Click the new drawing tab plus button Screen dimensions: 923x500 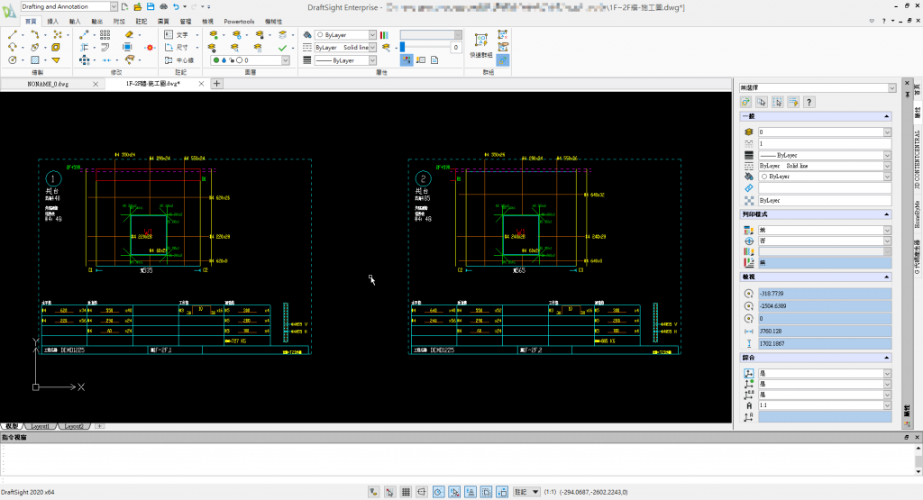pos(217,84)
